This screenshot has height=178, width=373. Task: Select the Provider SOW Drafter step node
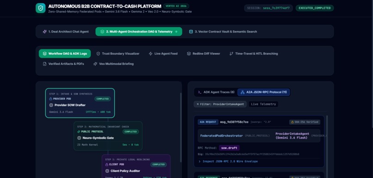[80, 103]
